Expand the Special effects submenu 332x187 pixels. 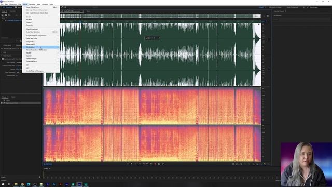[x=40, y=56]
